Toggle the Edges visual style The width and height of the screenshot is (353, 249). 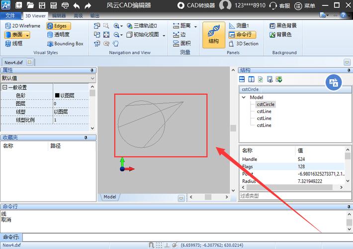tap(59, 26)
